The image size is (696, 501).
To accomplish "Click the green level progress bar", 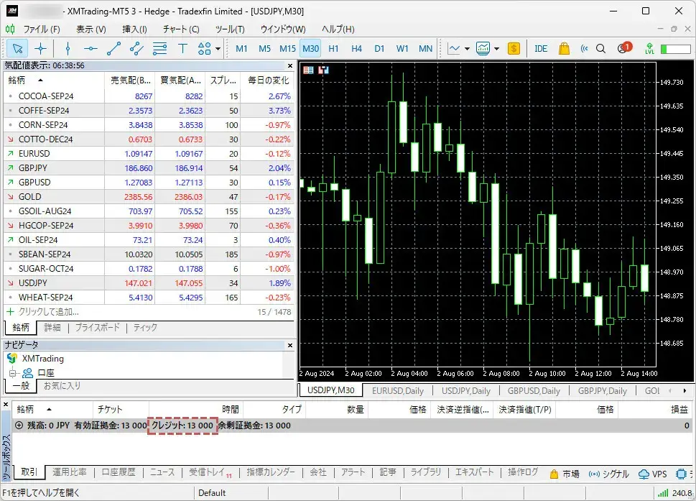I will [x=676, y=49].
